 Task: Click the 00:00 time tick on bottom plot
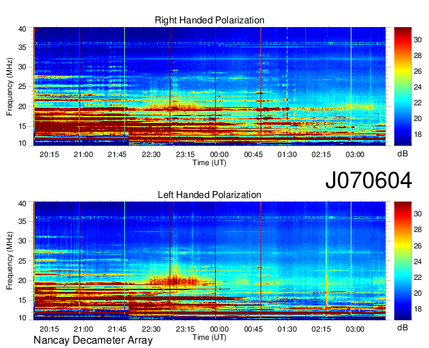tap(219, 329)
